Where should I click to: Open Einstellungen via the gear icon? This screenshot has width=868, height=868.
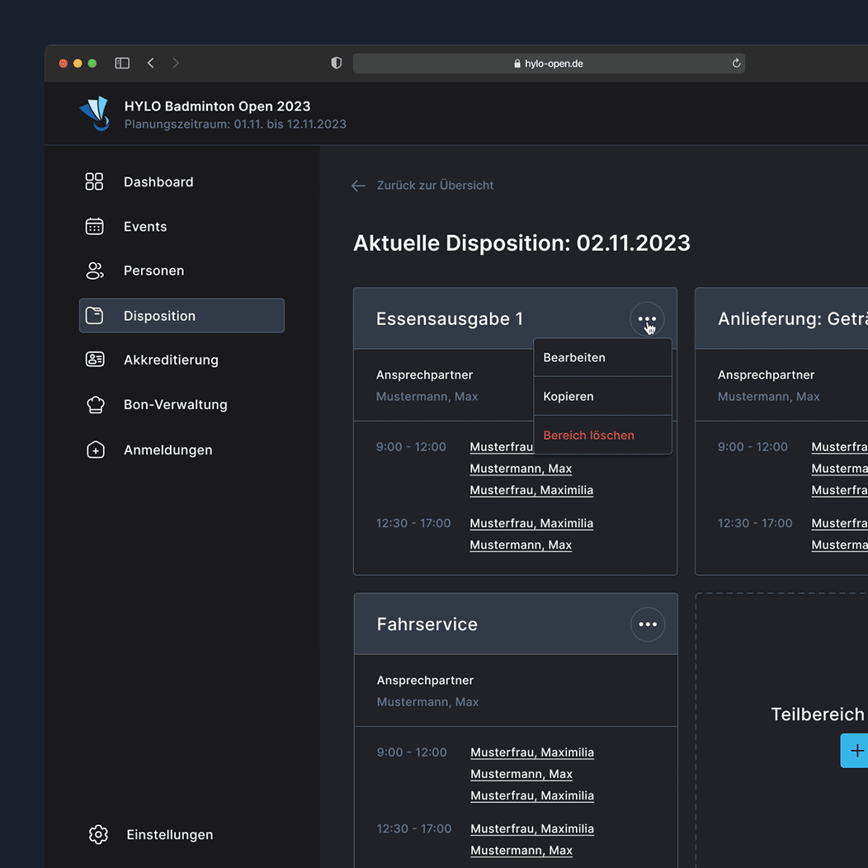pos(98,834)
